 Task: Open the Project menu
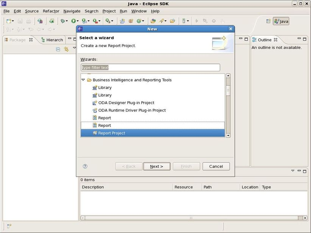click(x=109, y=11)
